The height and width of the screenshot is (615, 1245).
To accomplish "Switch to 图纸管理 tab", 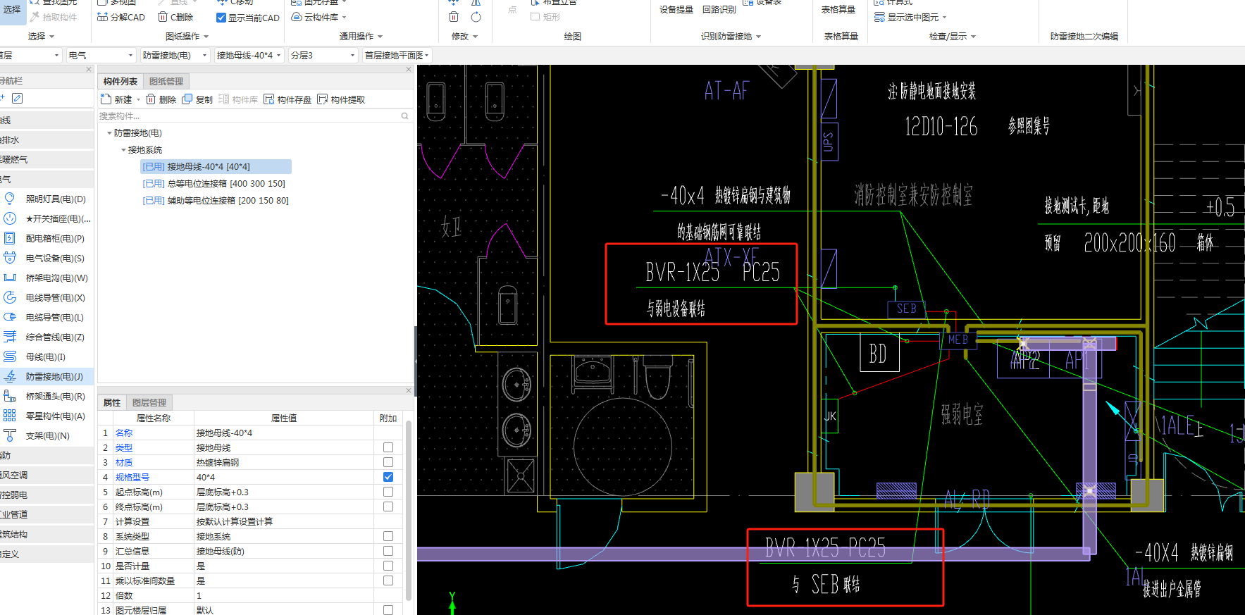I will click(x=166, y=82).
